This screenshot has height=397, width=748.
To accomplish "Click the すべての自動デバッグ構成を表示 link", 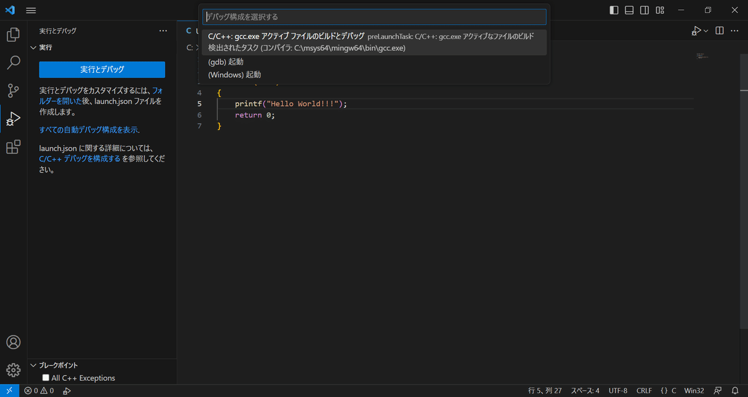I will [89, 129].
